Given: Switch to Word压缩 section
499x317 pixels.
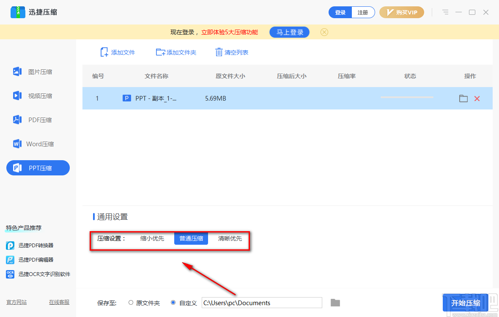Looking at the screenshot, I should [x=33, y=144].
